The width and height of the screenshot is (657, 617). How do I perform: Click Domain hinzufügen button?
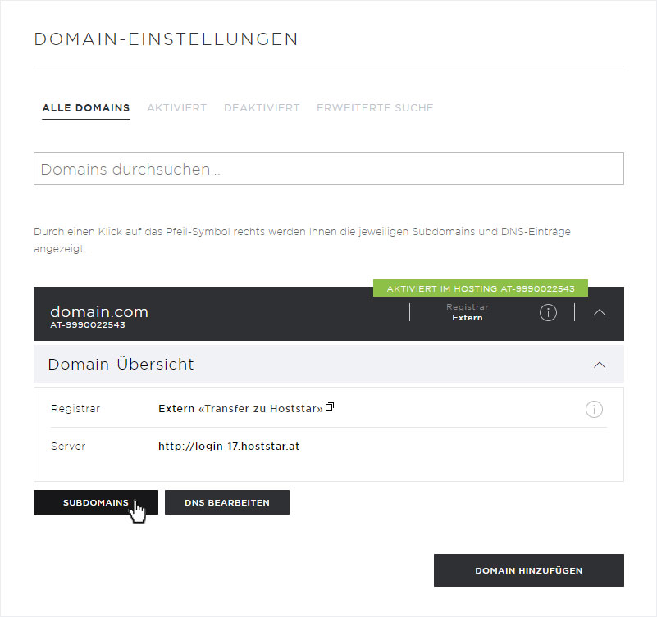pyautogui.click(x=529, y=570)
